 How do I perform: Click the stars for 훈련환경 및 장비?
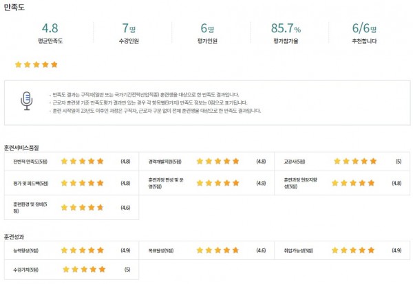coord(82,208)
